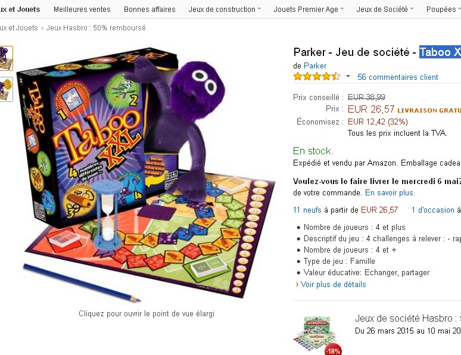Viewport: 461px width, 355px height.
Task: Open 56 commentaires client reviews
Action: (x=397, y=77)
